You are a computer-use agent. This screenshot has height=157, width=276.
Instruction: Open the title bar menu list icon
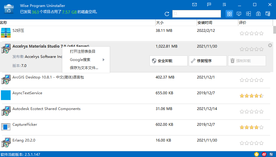(224, 5)
